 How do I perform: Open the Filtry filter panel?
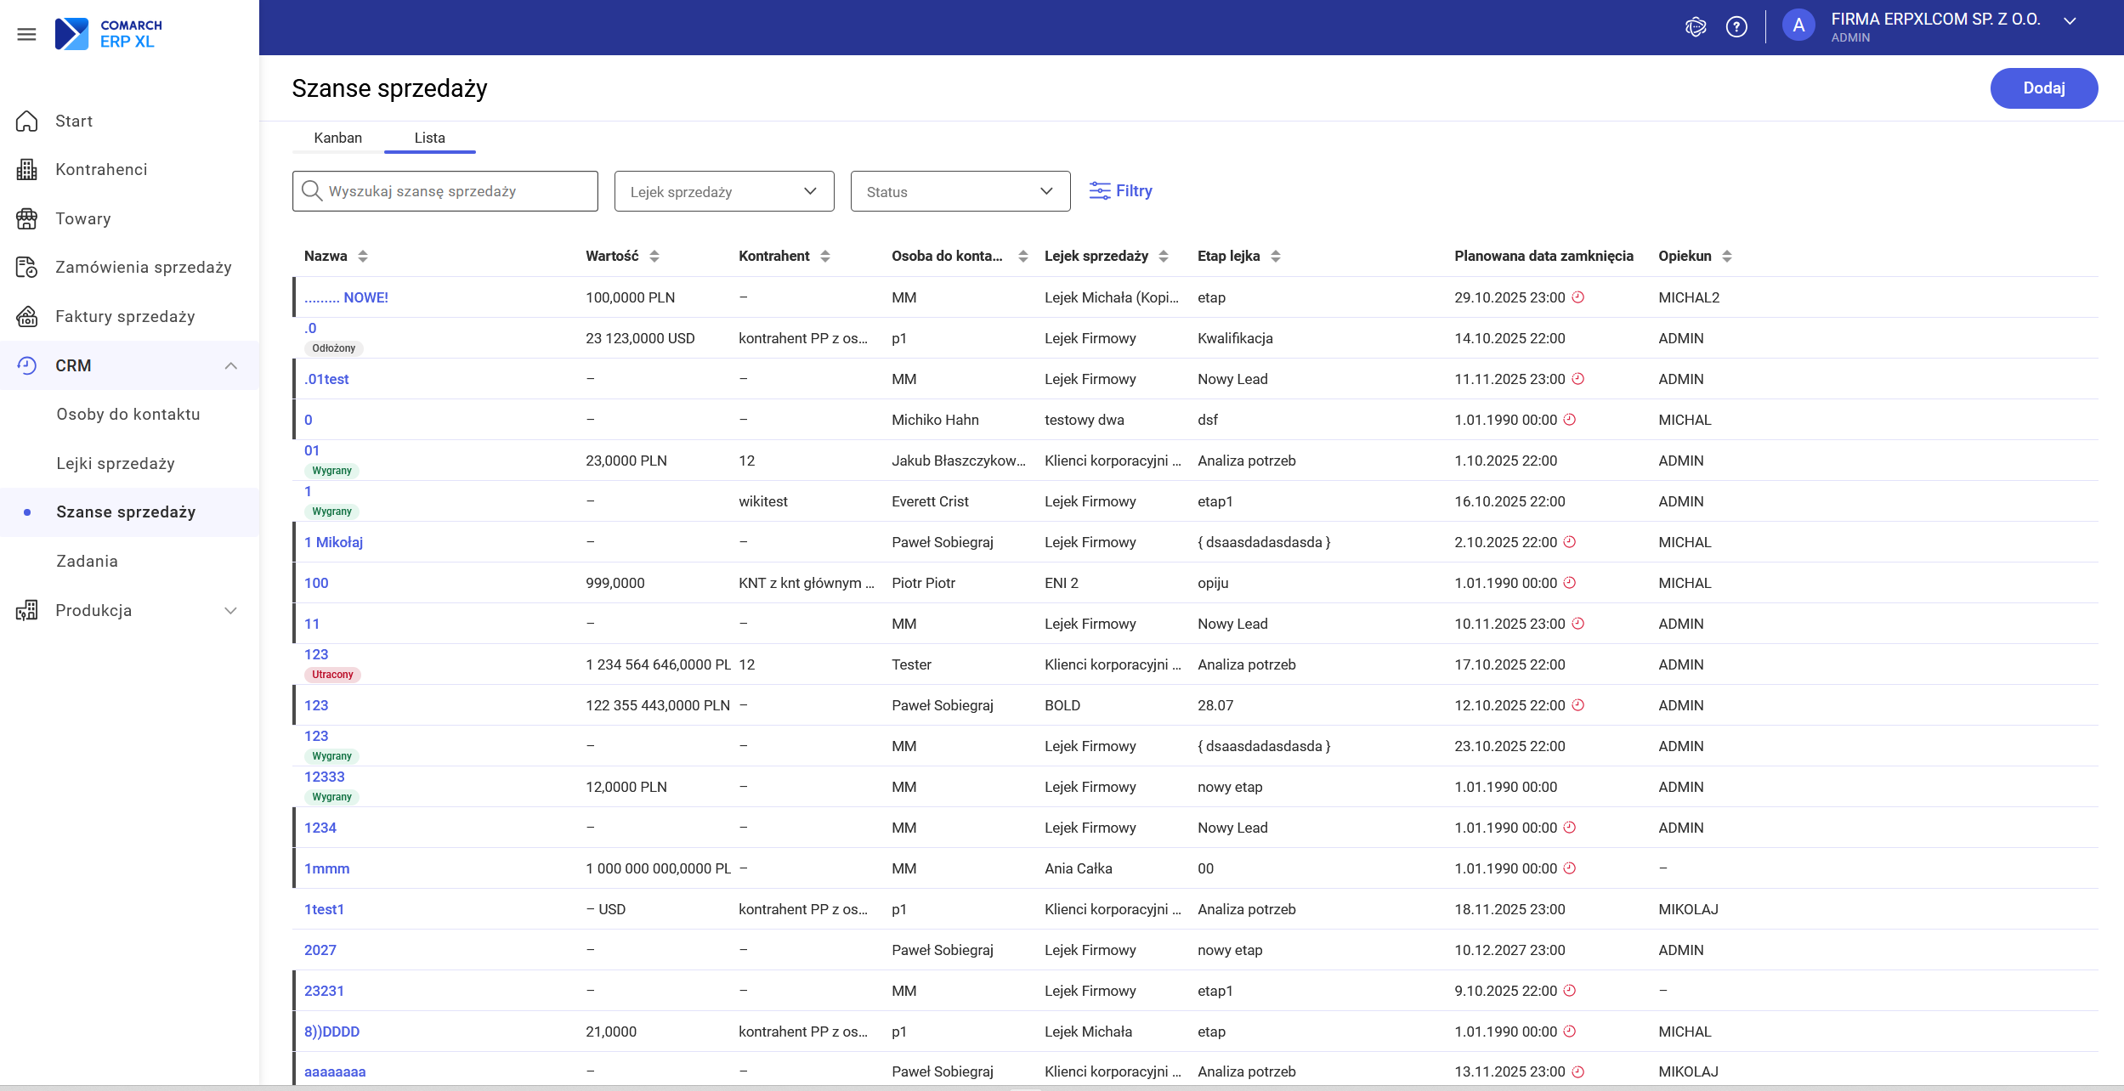click(1121, 190)
